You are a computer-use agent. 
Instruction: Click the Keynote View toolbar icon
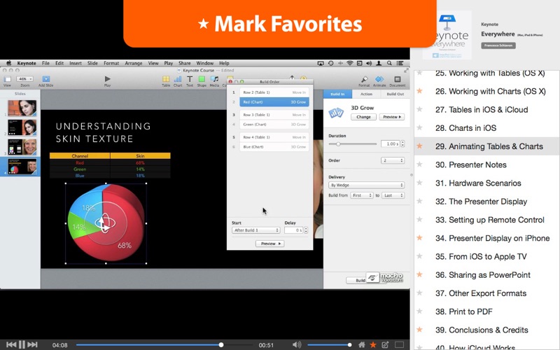7,79
